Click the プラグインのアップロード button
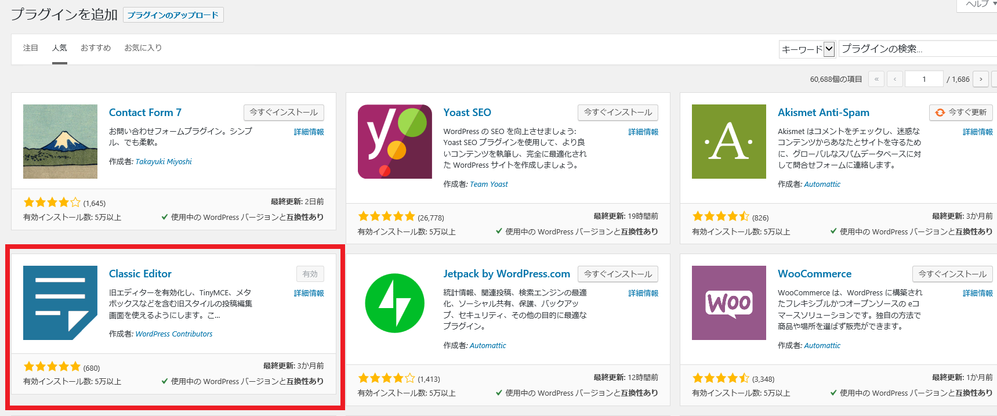This screenshot has height=416, width=997. [x=173, y=15]
